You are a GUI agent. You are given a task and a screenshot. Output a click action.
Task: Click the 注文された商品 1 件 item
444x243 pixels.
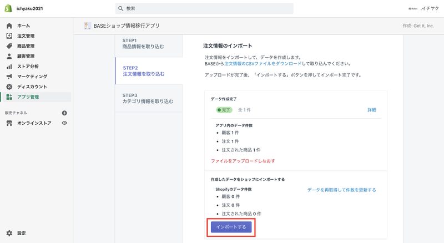pyautogui.click(x=241, y=150)
